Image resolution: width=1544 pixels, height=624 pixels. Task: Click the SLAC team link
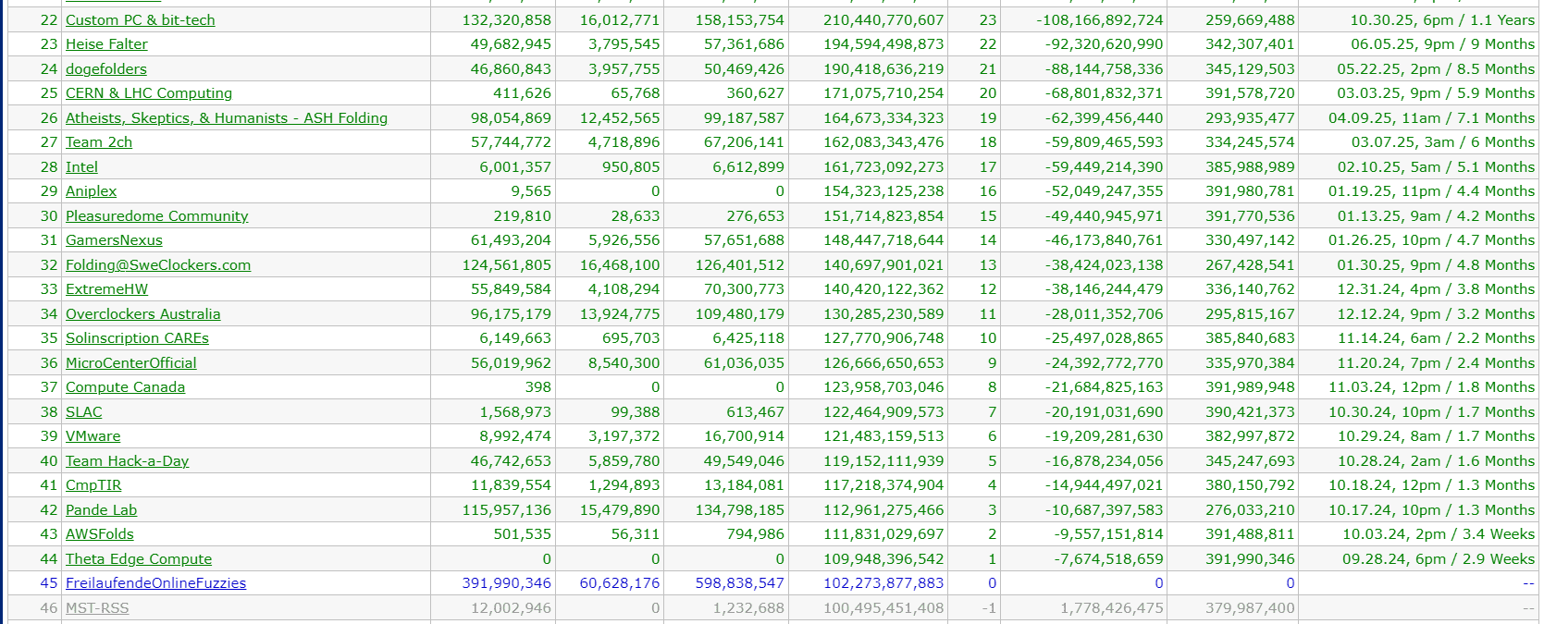[84, 411]
